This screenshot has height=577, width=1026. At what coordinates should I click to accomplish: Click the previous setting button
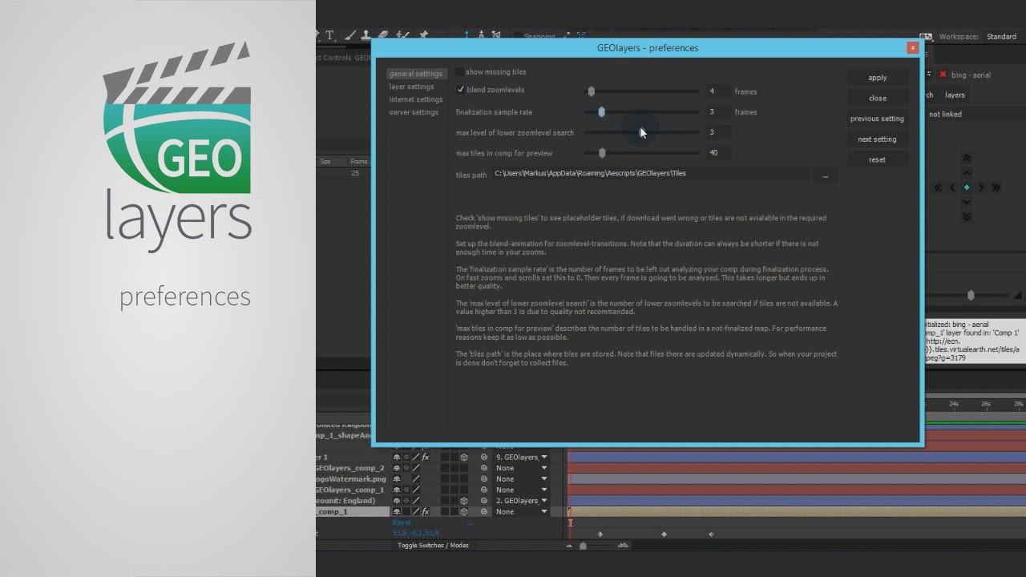(878, 119)
